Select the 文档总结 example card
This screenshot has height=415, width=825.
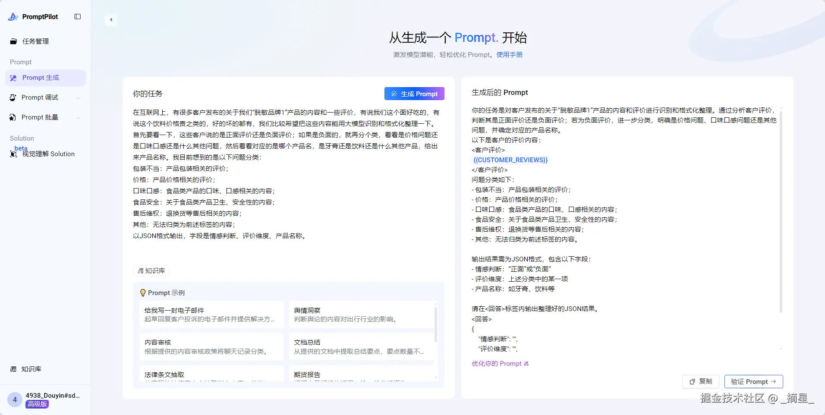click(361, 347)
